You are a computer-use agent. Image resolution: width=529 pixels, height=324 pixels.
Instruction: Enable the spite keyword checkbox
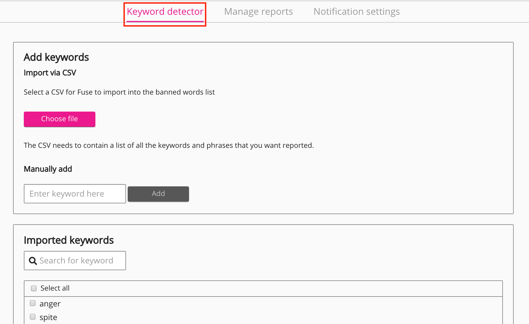tap(33, 317)
